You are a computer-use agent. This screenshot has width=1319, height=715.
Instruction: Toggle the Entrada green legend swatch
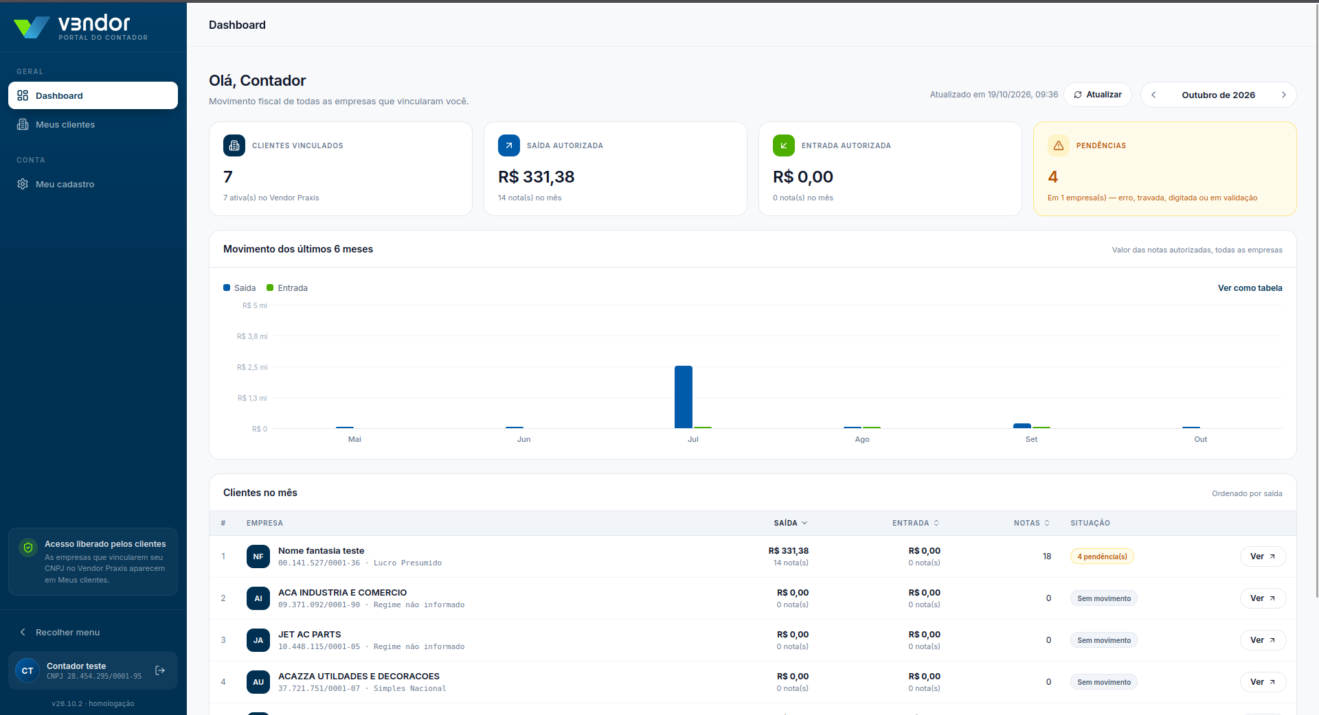[270, 288]
